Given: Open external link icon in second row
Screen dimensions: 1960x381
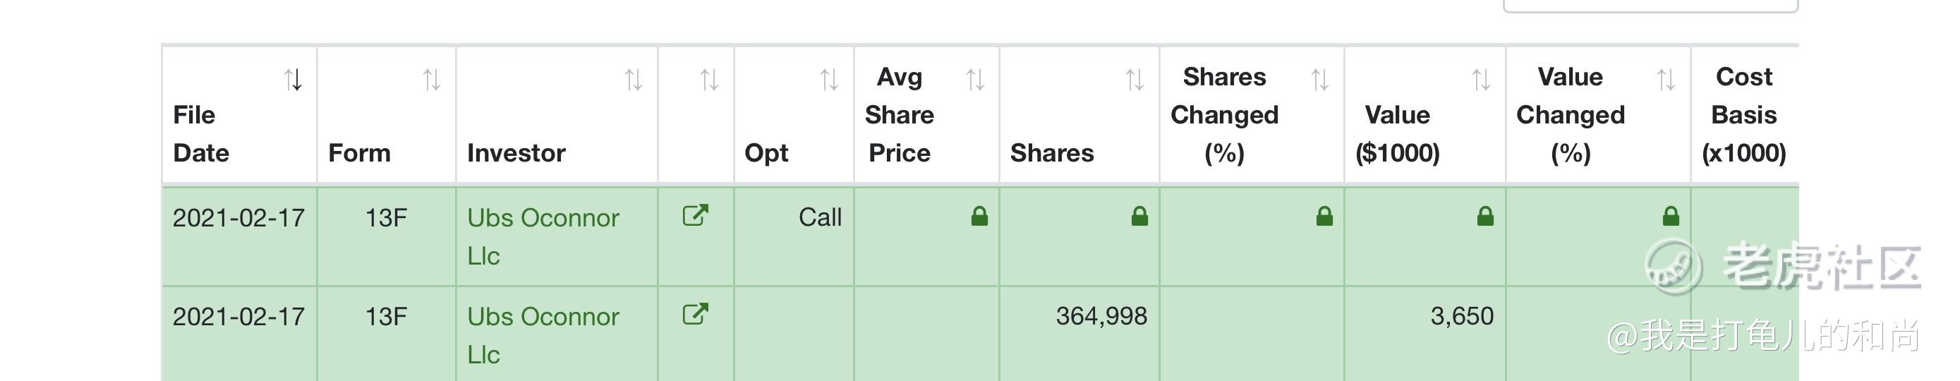Looking at the screenshot, I should [x=696, y=314].
